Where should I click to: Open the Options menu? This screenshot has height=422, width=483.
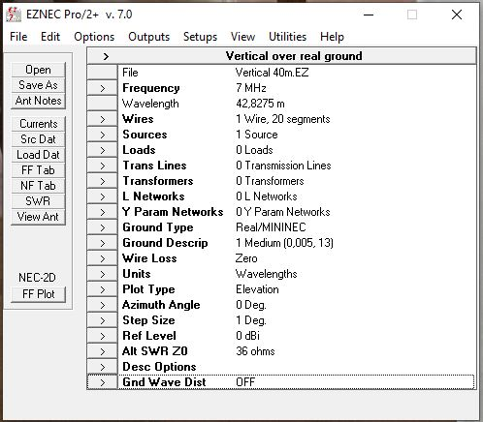click(x=94, y=37)
